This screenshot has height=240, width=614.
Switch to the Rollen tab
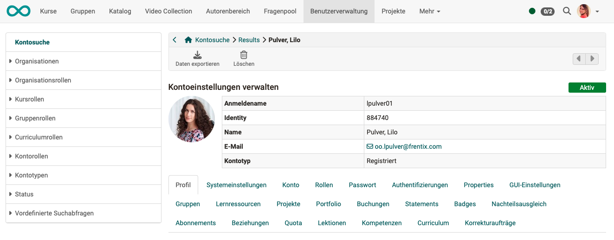pos(324,185)
